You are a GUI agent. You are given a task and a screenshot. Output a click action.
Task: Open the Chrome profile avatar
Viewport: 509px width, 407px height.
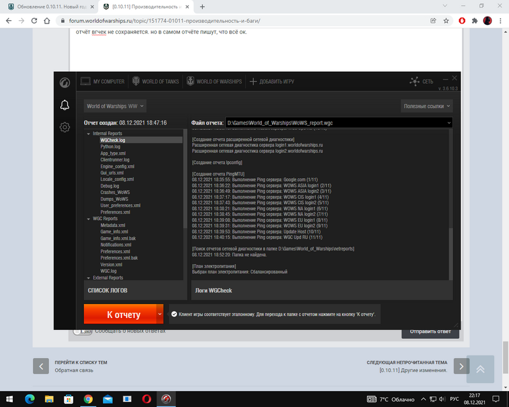coord(487,21)
